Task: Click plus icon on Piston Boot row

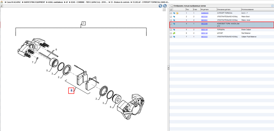Action: click(x=171, y=17)
